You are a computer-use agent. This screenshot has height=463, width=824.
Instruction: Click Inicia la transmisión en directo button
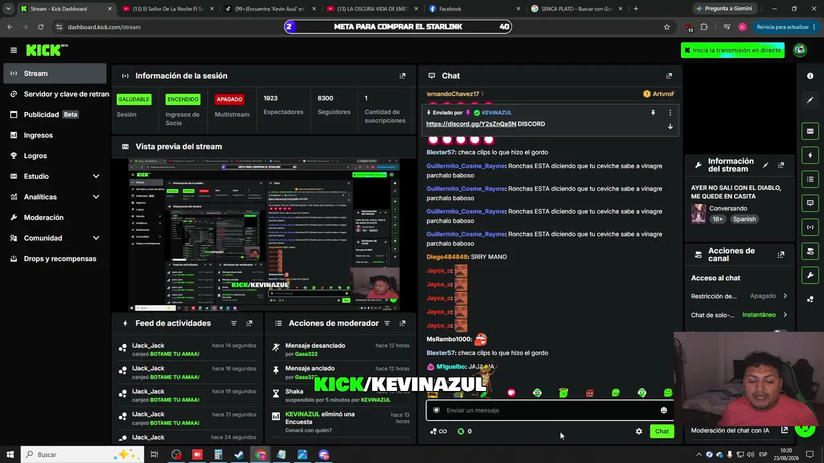(x=733, y=50)
